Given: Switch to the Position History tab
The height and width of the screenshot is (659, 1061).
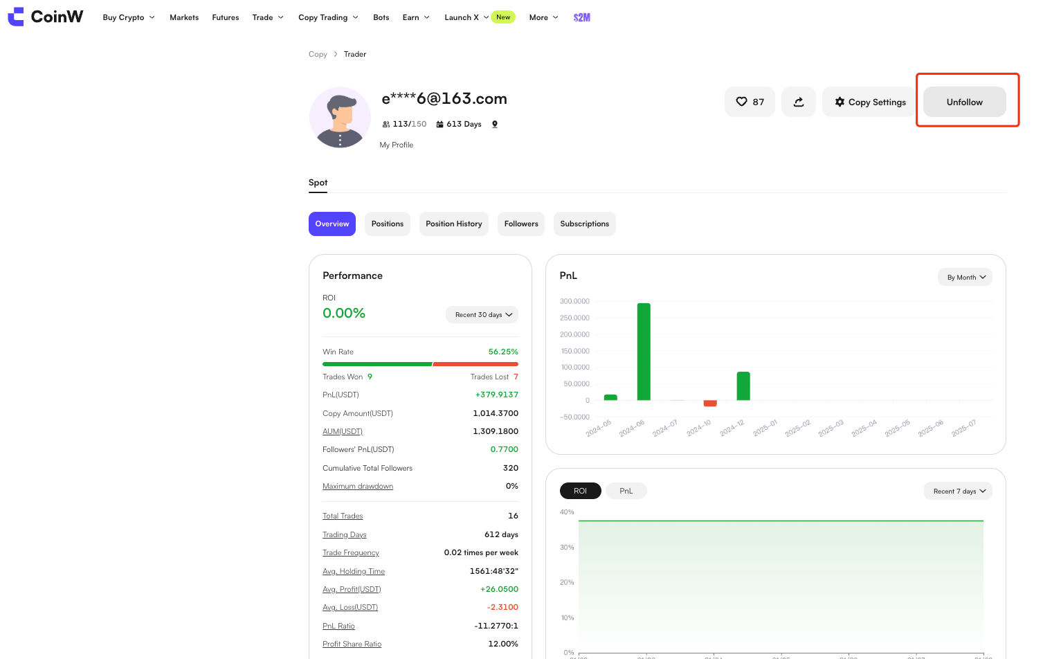Looking at the screenshot, I should click(453, 224).
